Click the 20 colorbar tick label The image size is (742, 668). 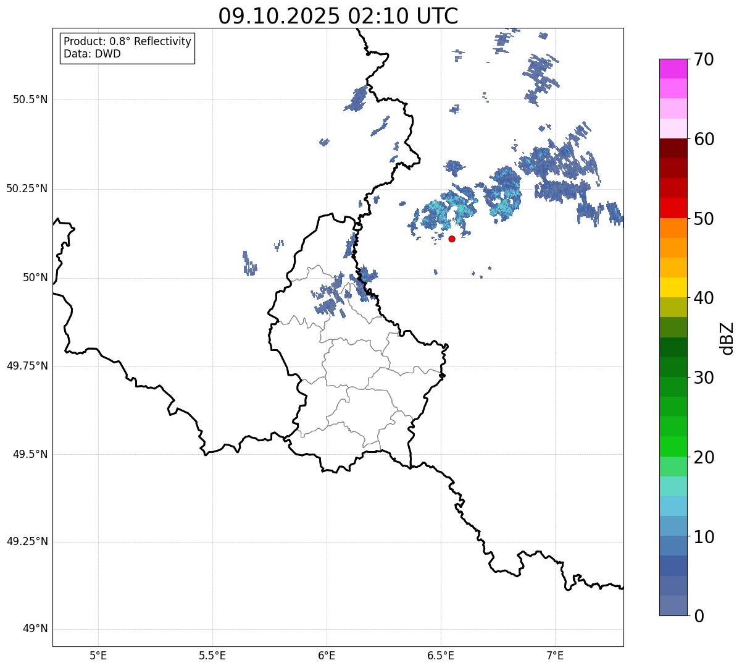[704, 457]
